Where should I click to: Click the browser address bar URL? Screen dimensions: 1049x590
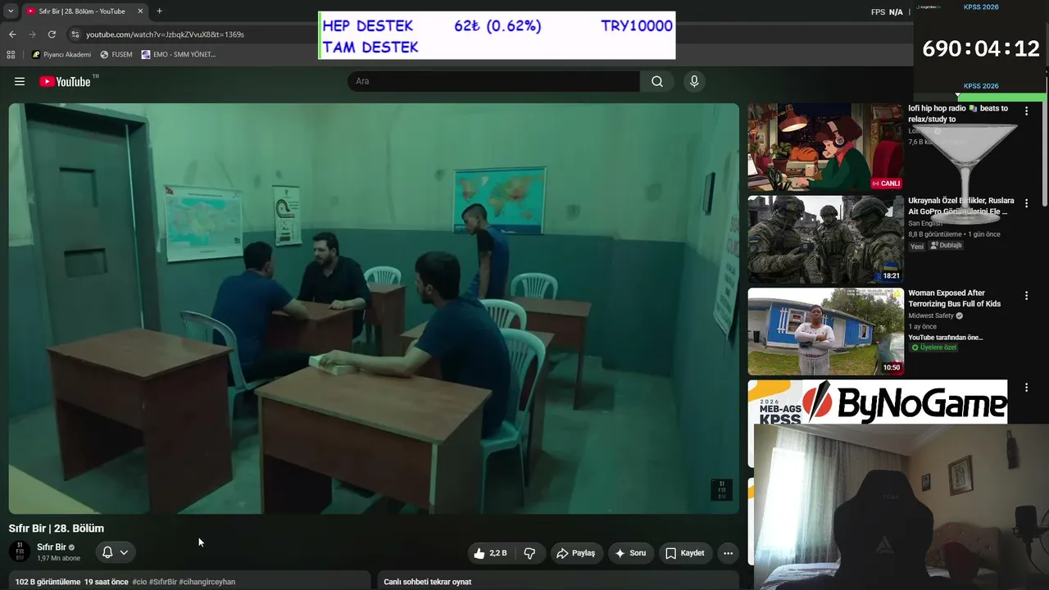tap(165, 34)
